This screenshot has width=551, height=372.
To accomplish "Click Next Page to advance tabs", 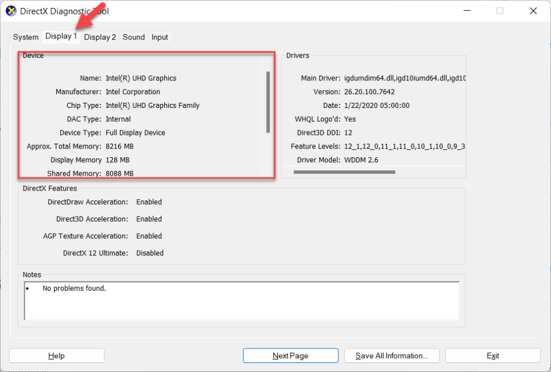I will [x=290, y=355].
